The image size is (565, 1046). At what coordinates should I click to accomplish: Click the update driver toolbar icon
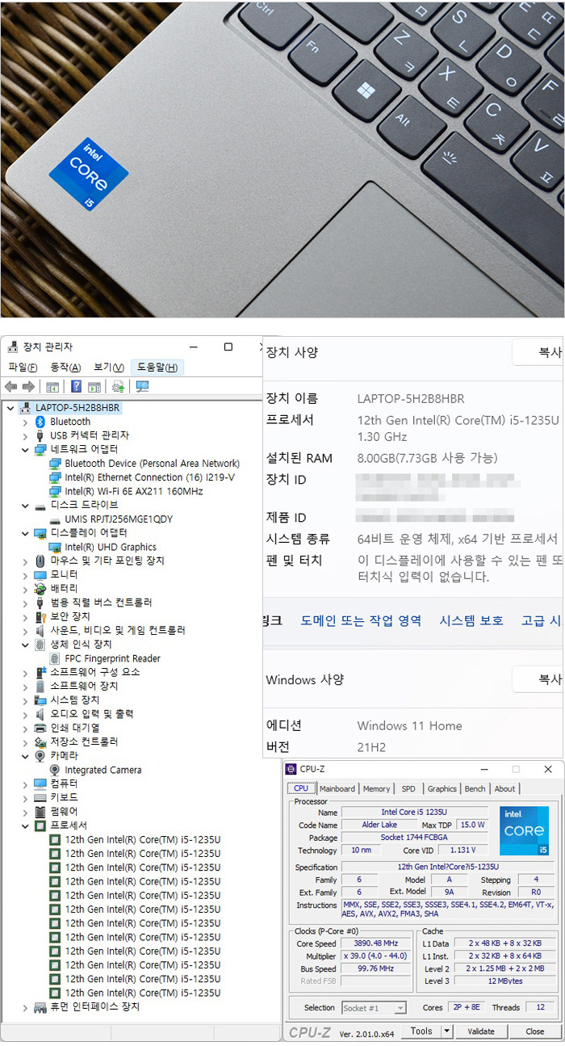click(x=119, y=387)
